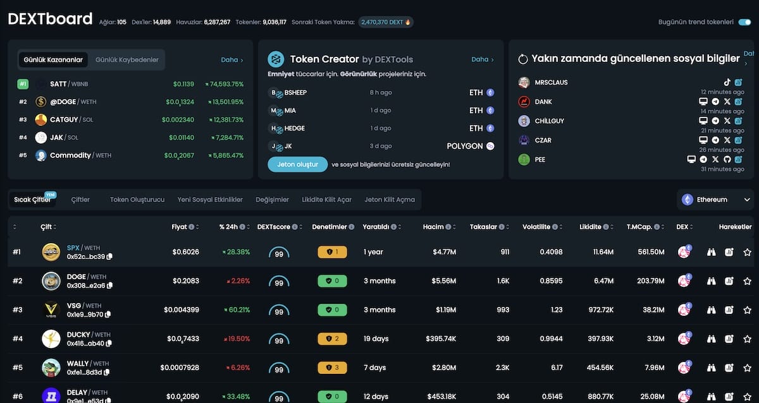Copy the DOGE 0x308...e2a6 address icon
Screen dimensions: 759x403
[109, 286]
